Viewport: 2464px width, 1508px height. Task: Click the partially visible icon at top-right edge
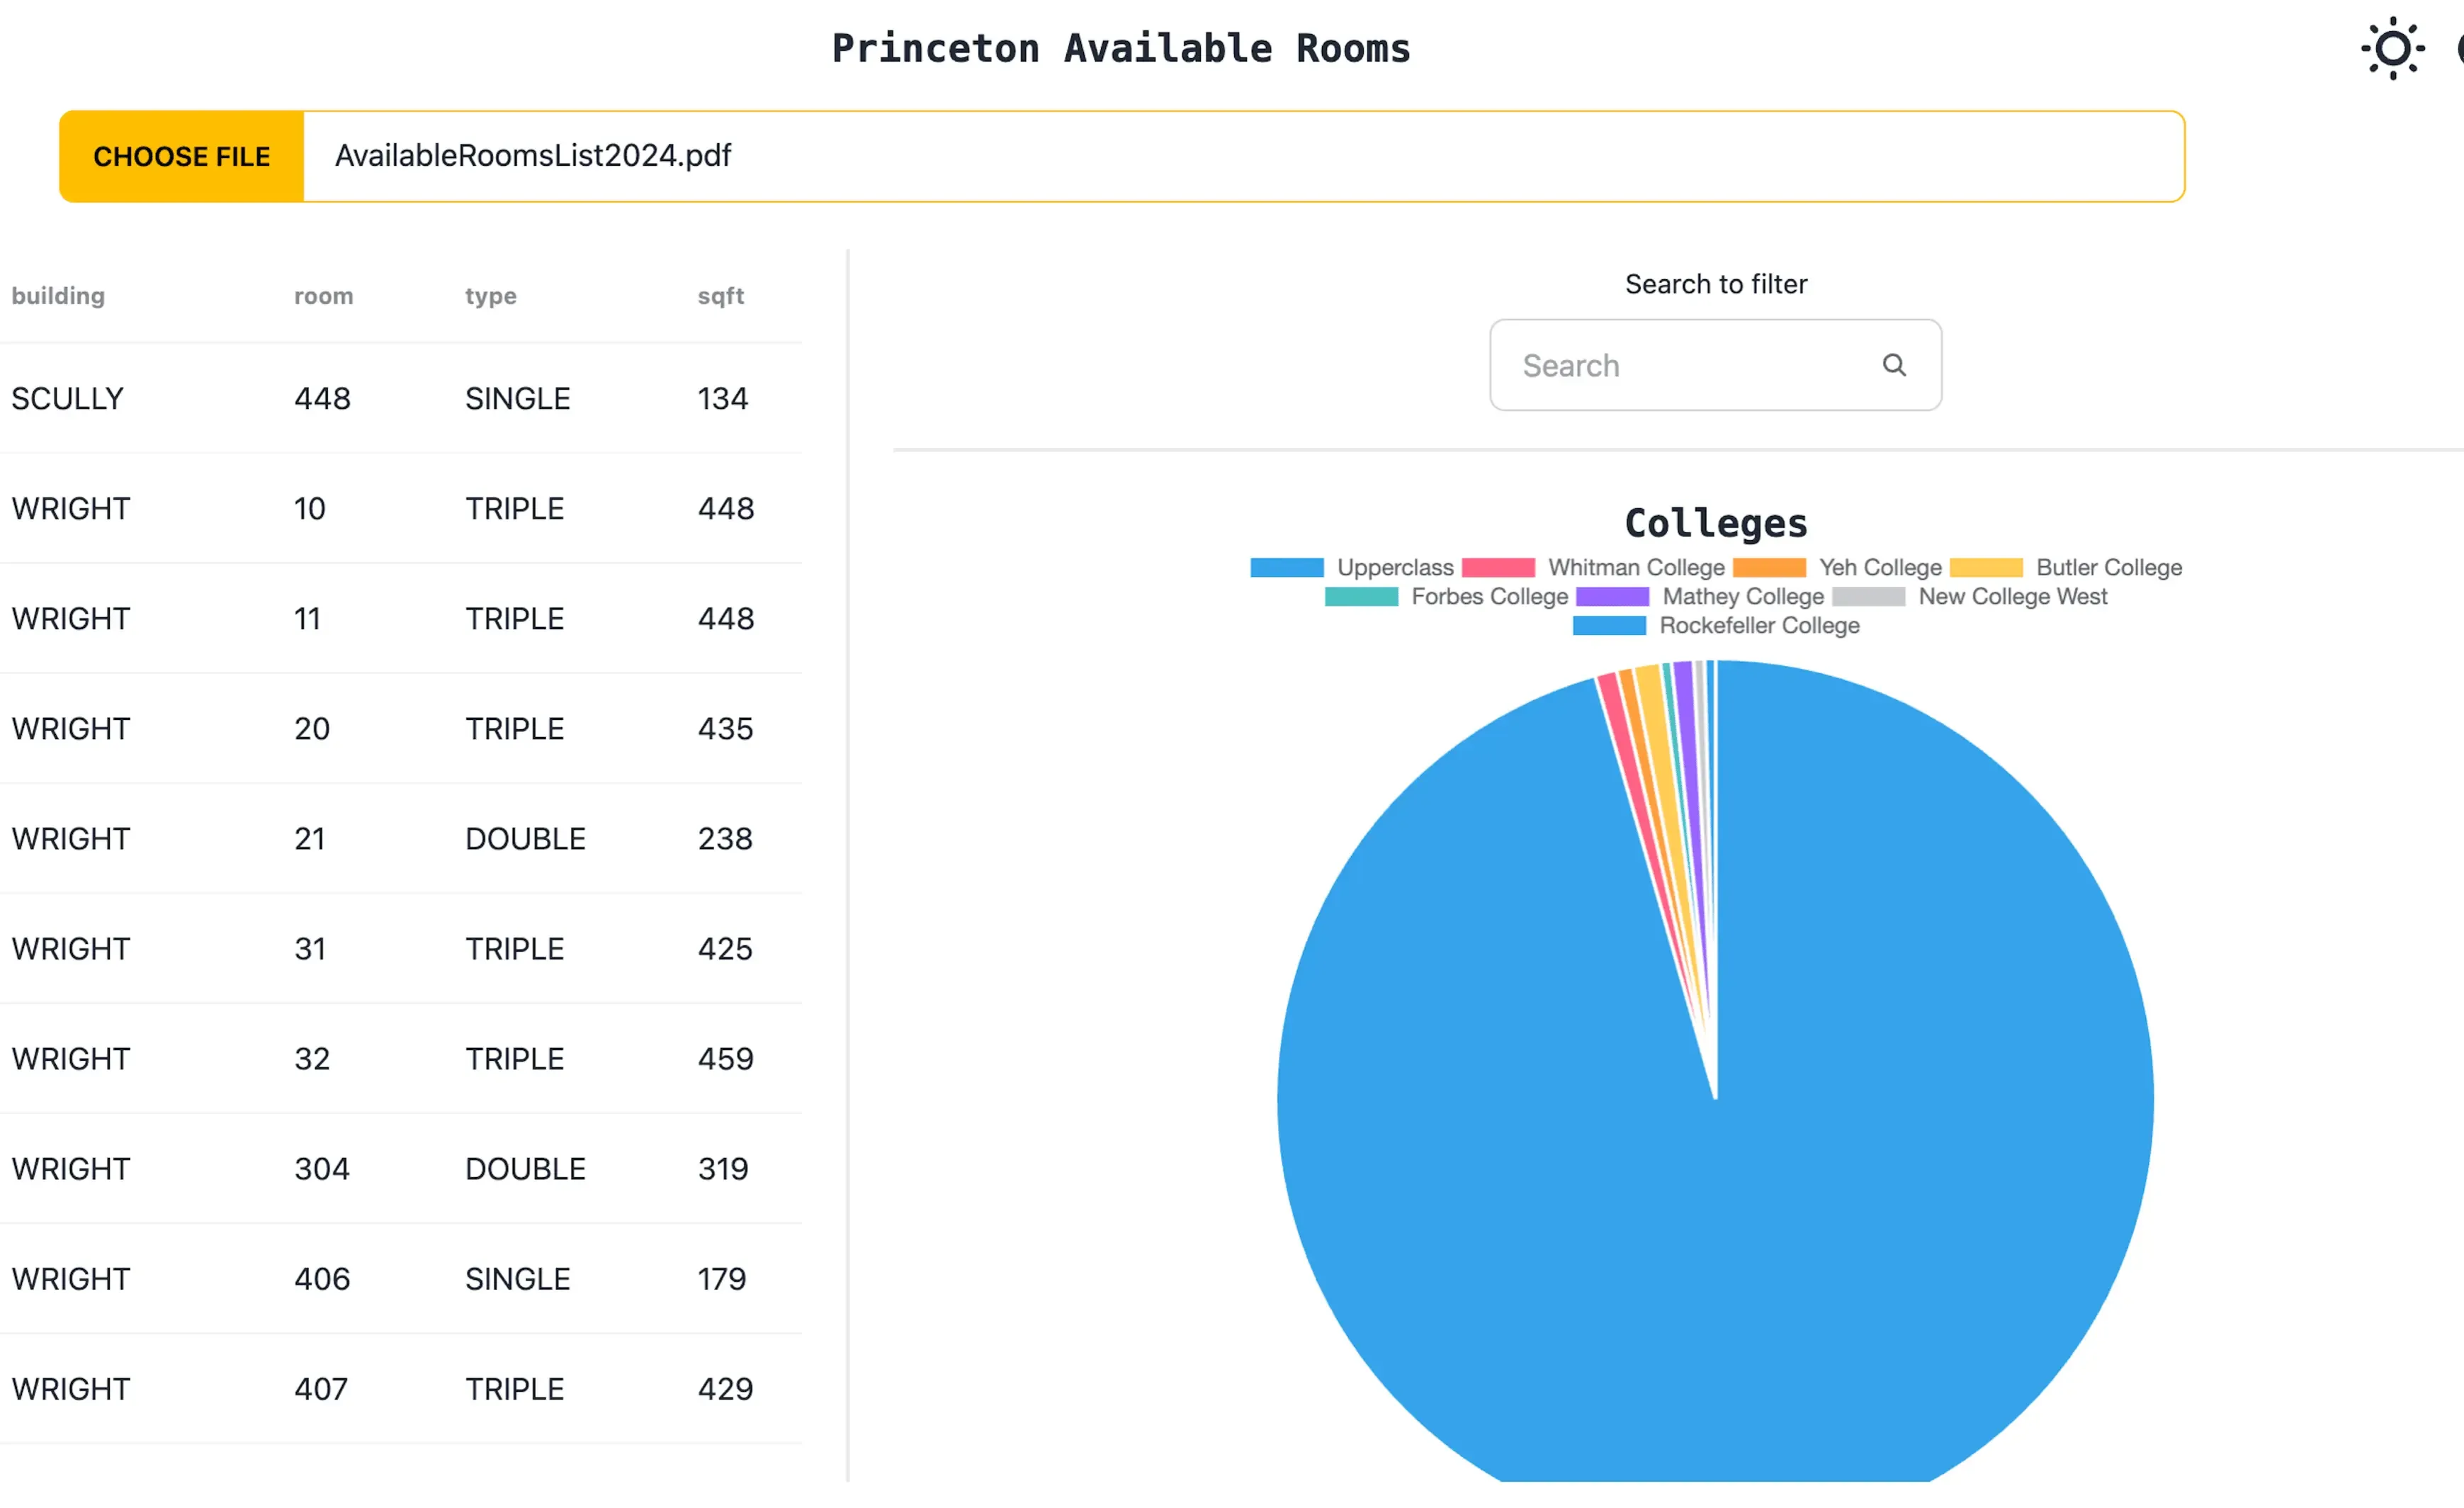coord(2458,47)
